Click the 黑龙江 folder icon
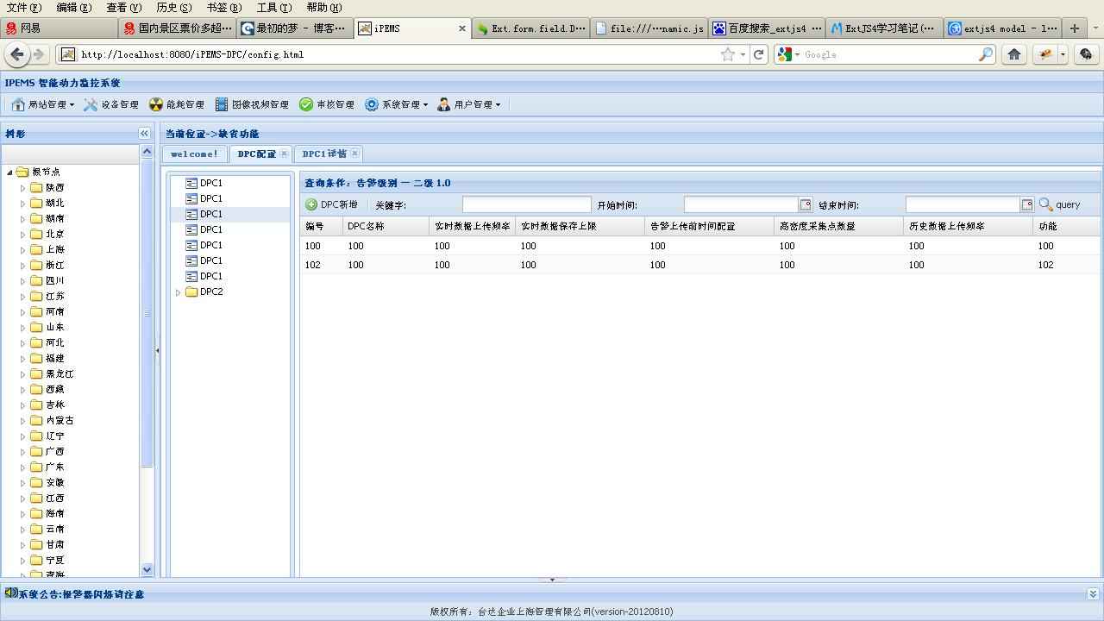 [x=36, y=373]
